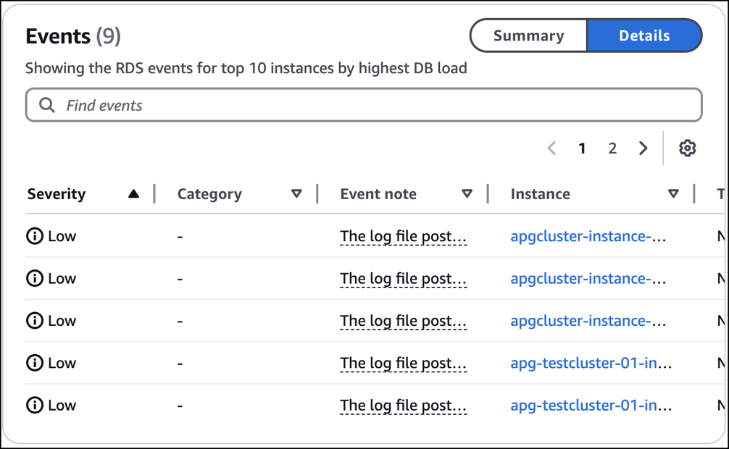Screen dimensions: 729x449
Task: Click the magnifying glass search icon
Action: click(x=47, y=104)
